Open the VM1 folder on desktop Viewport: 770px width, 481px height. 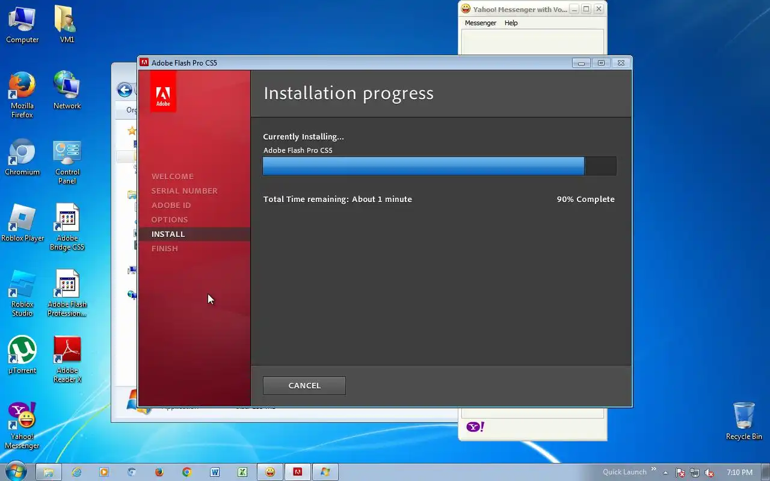tap(67, 25)
